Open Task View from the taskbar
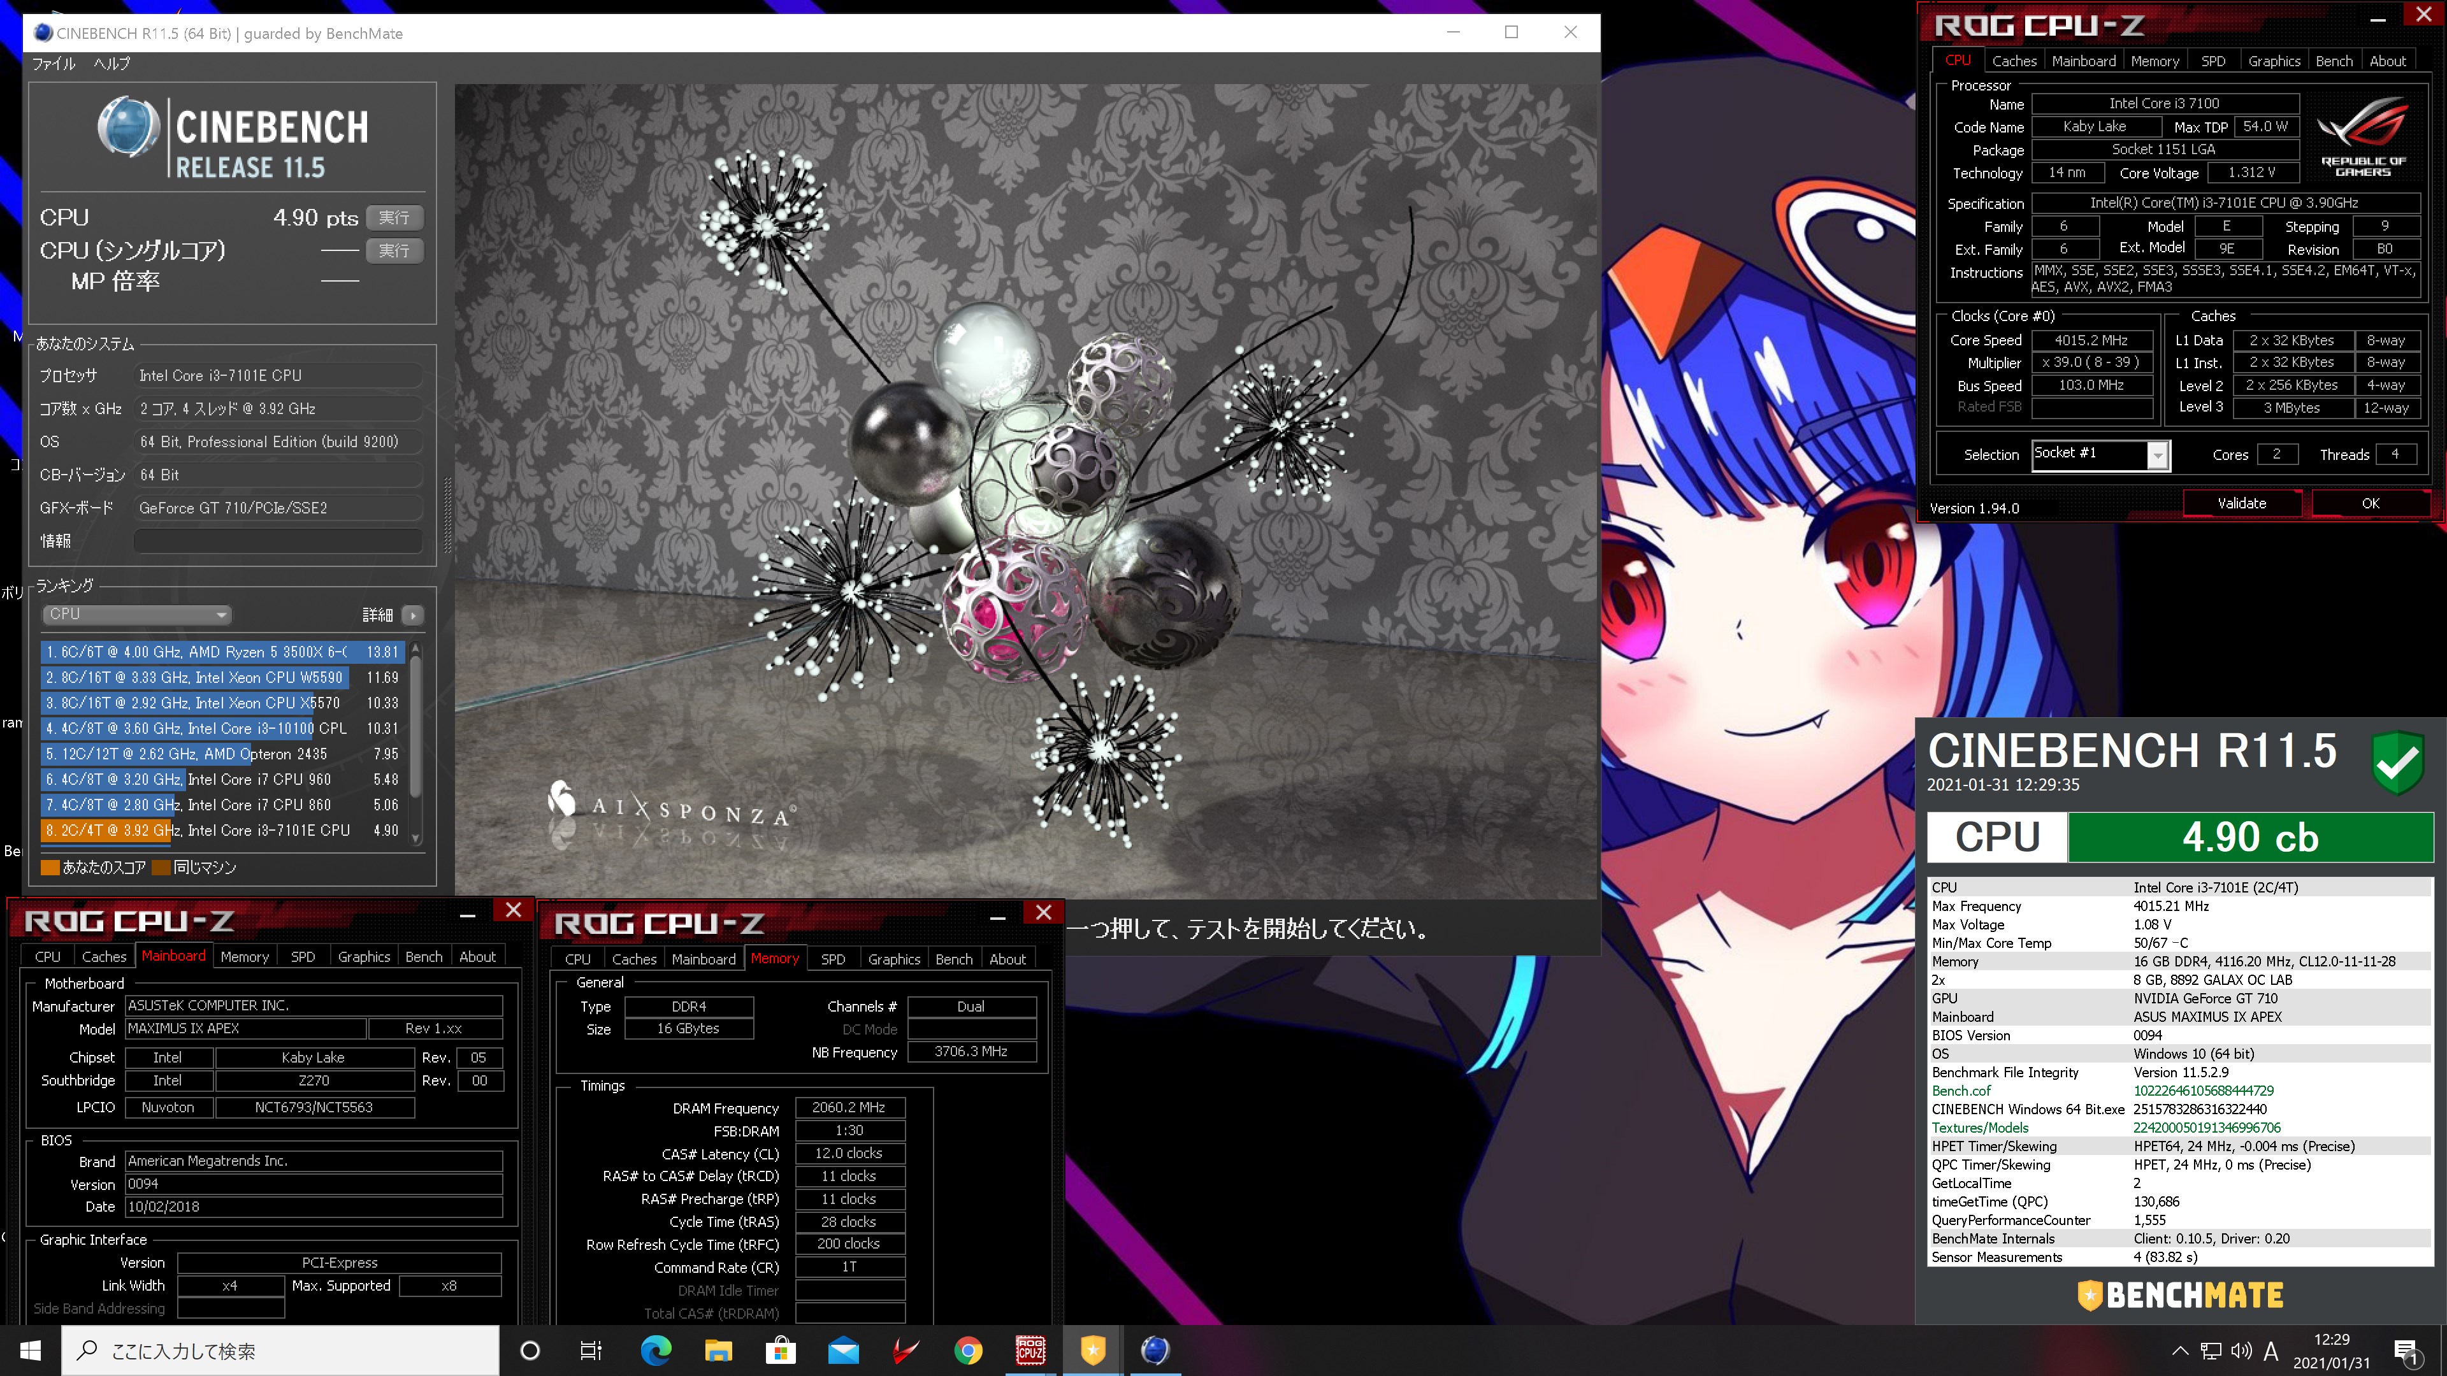The width and height of the screenshot is (2447, 1376). (x=591, y=1351)
